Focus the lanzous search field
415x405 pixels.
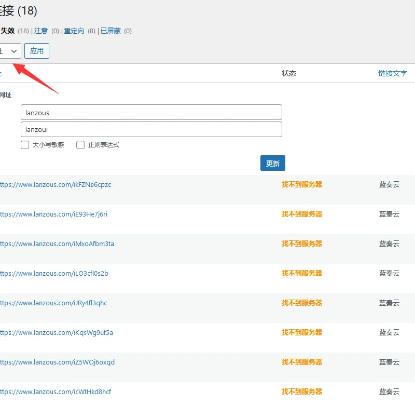point(151,112)
